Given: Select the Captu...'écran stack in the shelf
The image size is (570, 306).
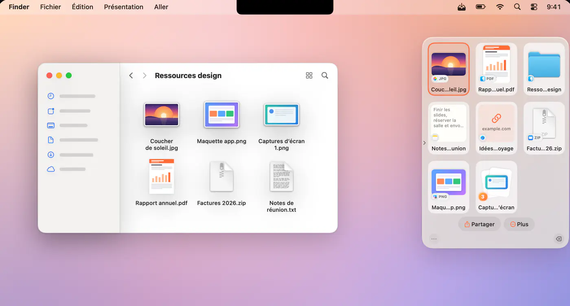Looking at the screenshot, I should pyautogui.click(x=496, y=187).
